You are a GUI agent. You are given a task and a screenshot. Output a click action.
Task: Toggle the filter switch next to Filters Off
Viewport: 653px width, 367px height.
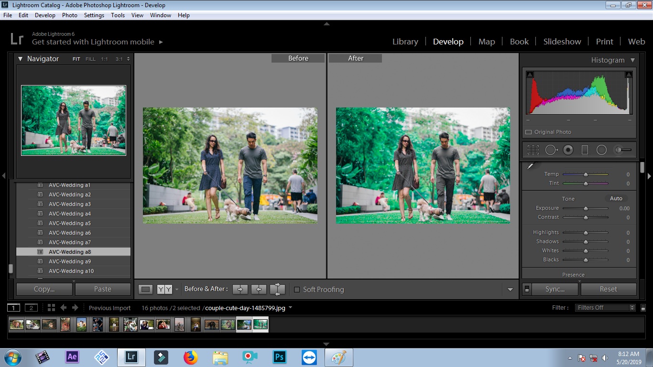coord(643,308)
